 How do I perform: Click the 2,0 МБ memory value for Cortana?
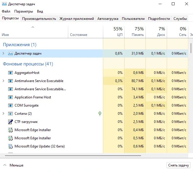point(138,114)
